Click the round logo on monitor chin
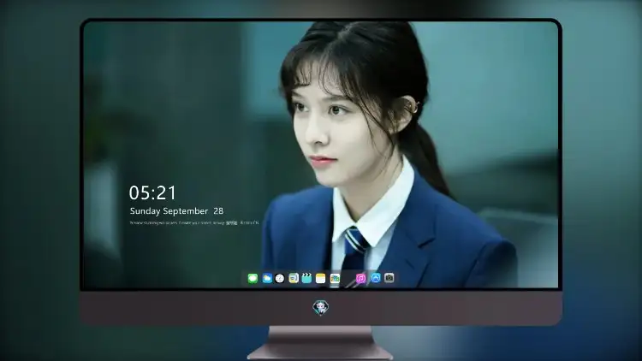 tap(321, 308)
